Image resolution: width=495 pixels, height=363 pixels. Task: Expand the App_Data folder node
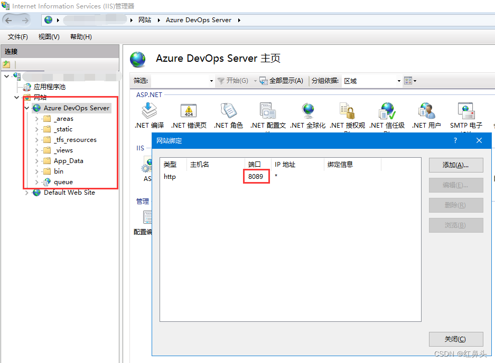[x=36, y=161]
